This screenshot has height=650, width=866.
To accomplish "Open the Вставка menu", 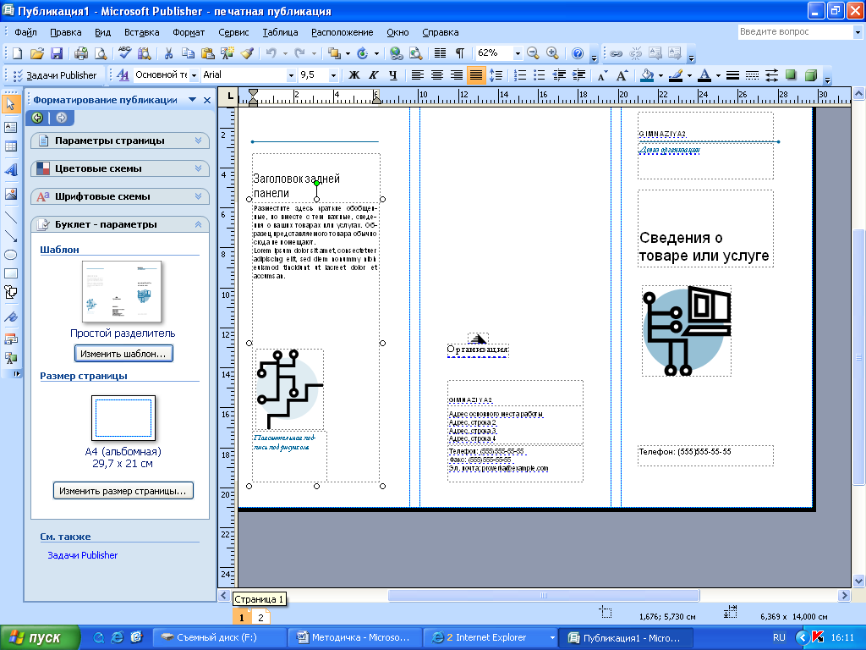I will 141,32.
